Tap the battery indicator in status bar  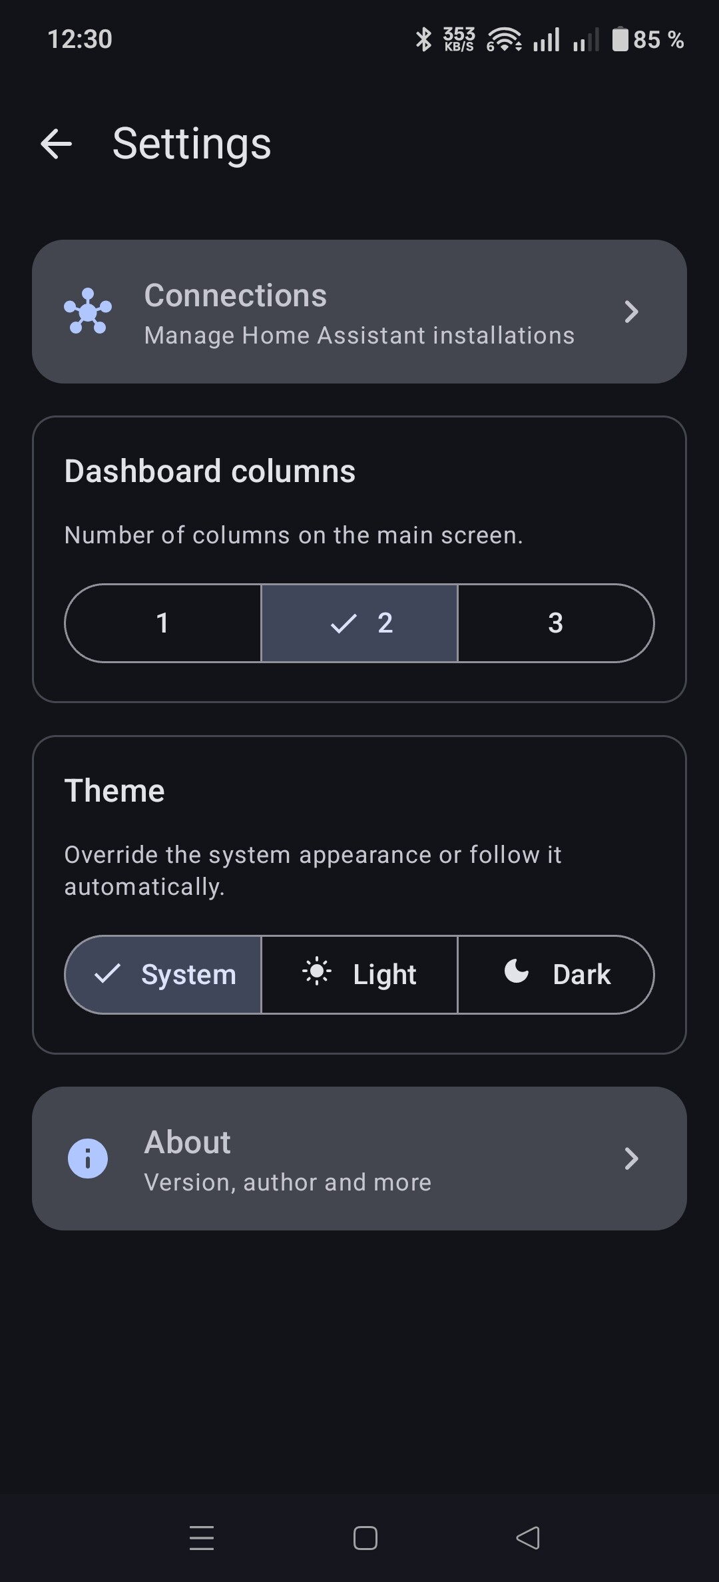[x=620, y=39]
